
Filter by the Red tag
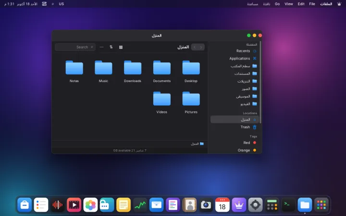coord(235,143)
